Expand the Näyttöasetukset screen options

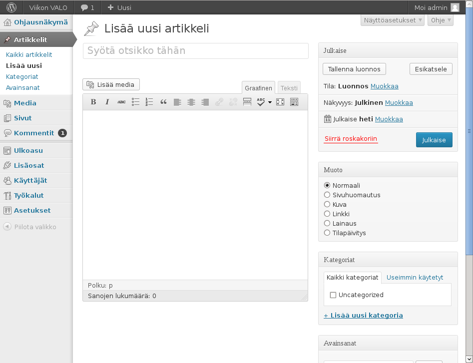pos(393,20)
